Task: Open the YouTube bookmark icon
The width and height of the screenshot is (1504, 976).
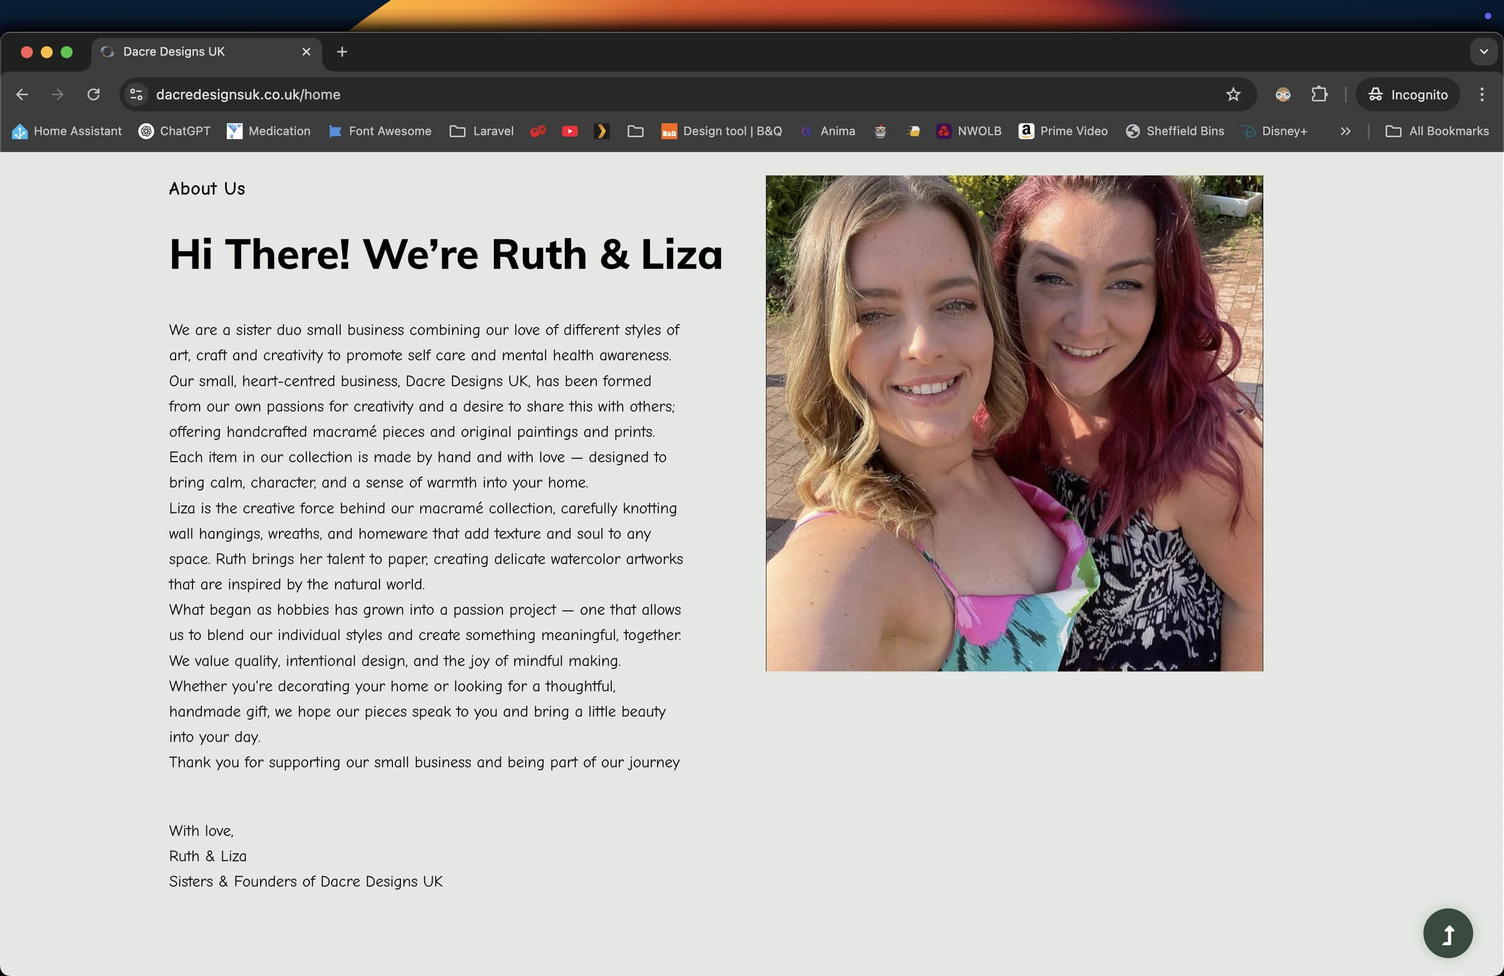Action: (x=569, y=131)
